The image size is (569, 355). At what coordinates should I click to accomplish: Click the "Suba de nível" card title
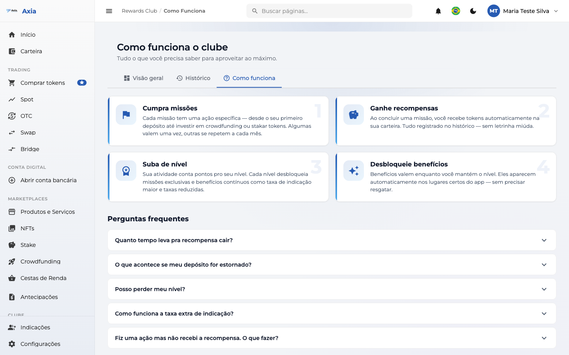click(165, 164)
